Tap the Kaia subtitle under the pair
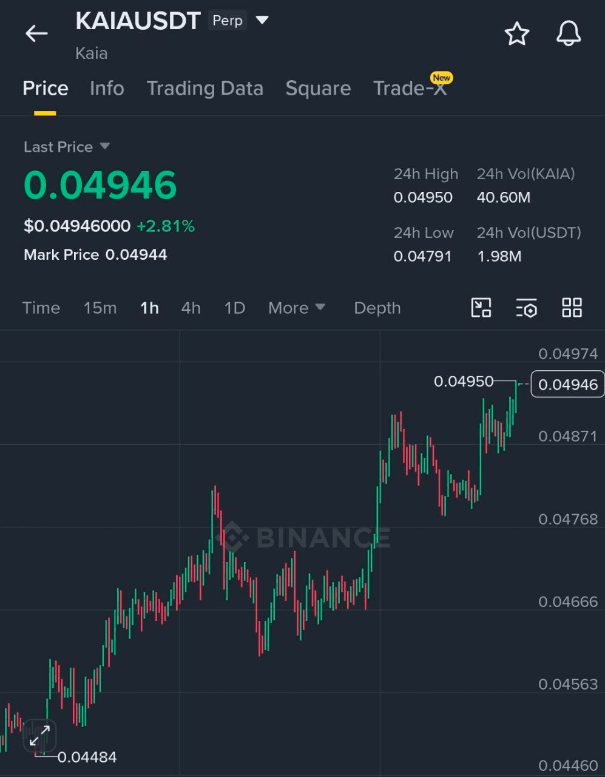This screenshot has height=777, width=605. [92, 53]
